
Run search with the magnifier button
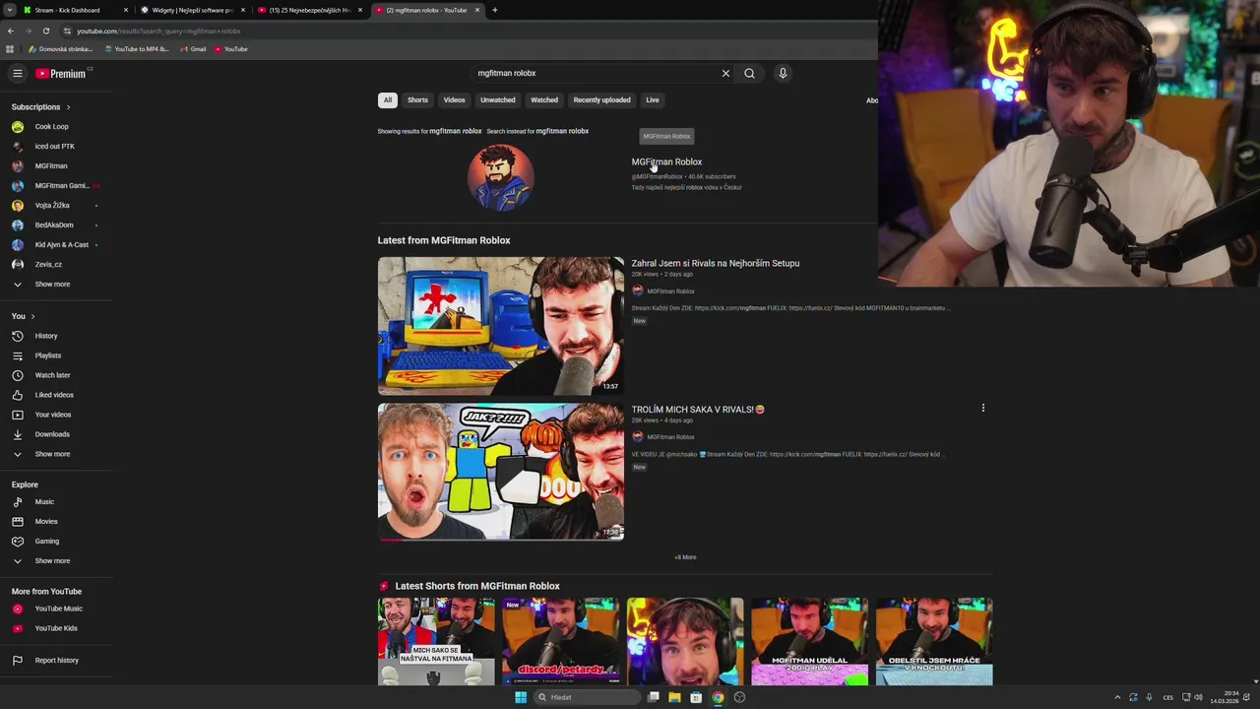coord(749,73)
